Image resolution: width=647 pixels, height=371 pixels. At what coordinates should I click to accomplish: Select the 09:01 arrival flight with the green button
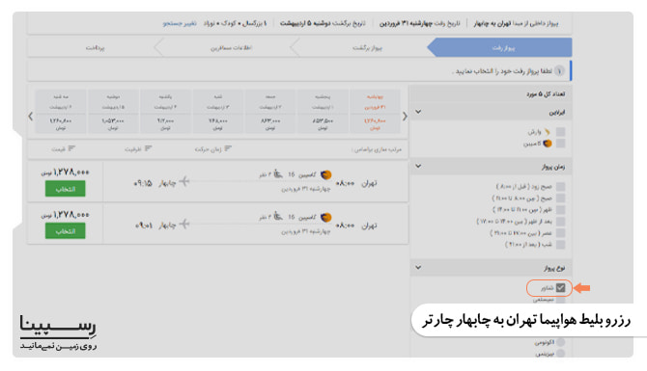coord(66,231)
